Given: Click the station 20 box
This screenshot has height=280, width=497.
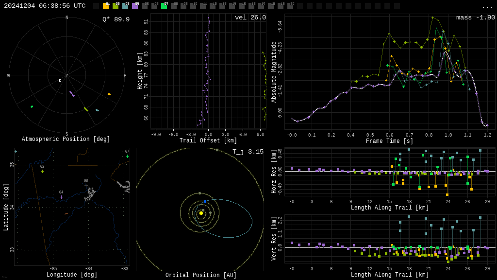Looking at the screenshot, I should tap(290, 6).
